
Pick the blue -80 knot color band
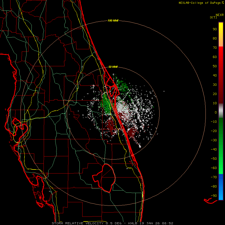[221, 186]
